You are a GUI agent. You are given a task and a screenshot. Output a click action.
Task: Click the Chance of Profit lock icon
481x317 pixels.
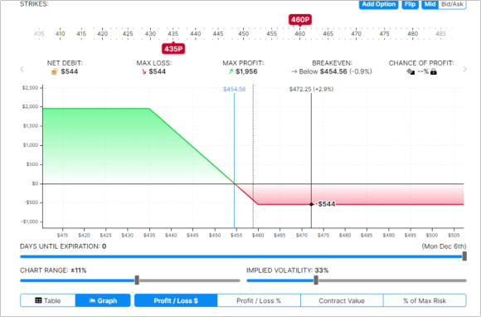434,72
